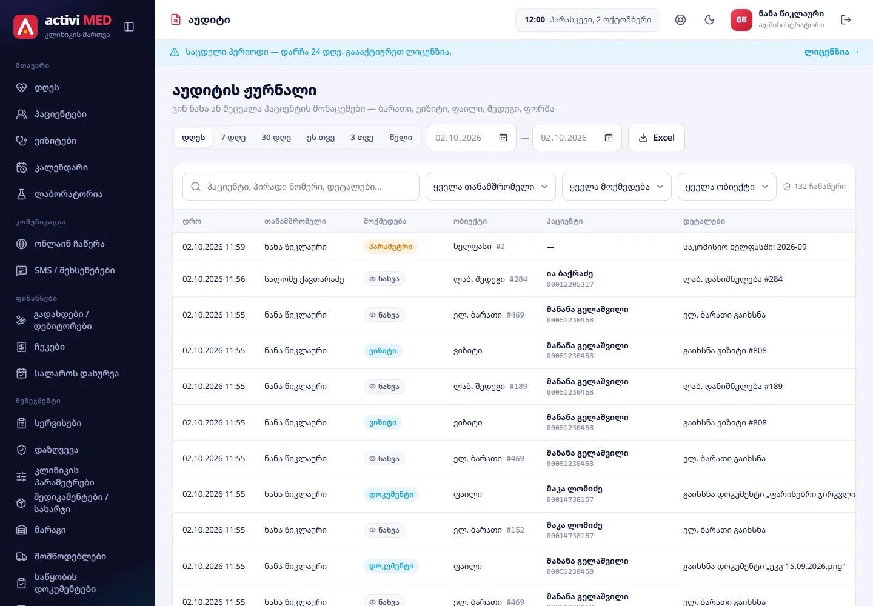Screen dimensions: 873x606
Task: Choose the ეს თვე period tab
Action: 321,138
